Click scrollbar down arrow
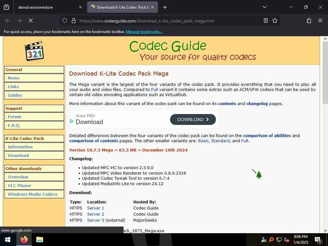The height and width of the screenshot is (246, 328). point(325,231)
